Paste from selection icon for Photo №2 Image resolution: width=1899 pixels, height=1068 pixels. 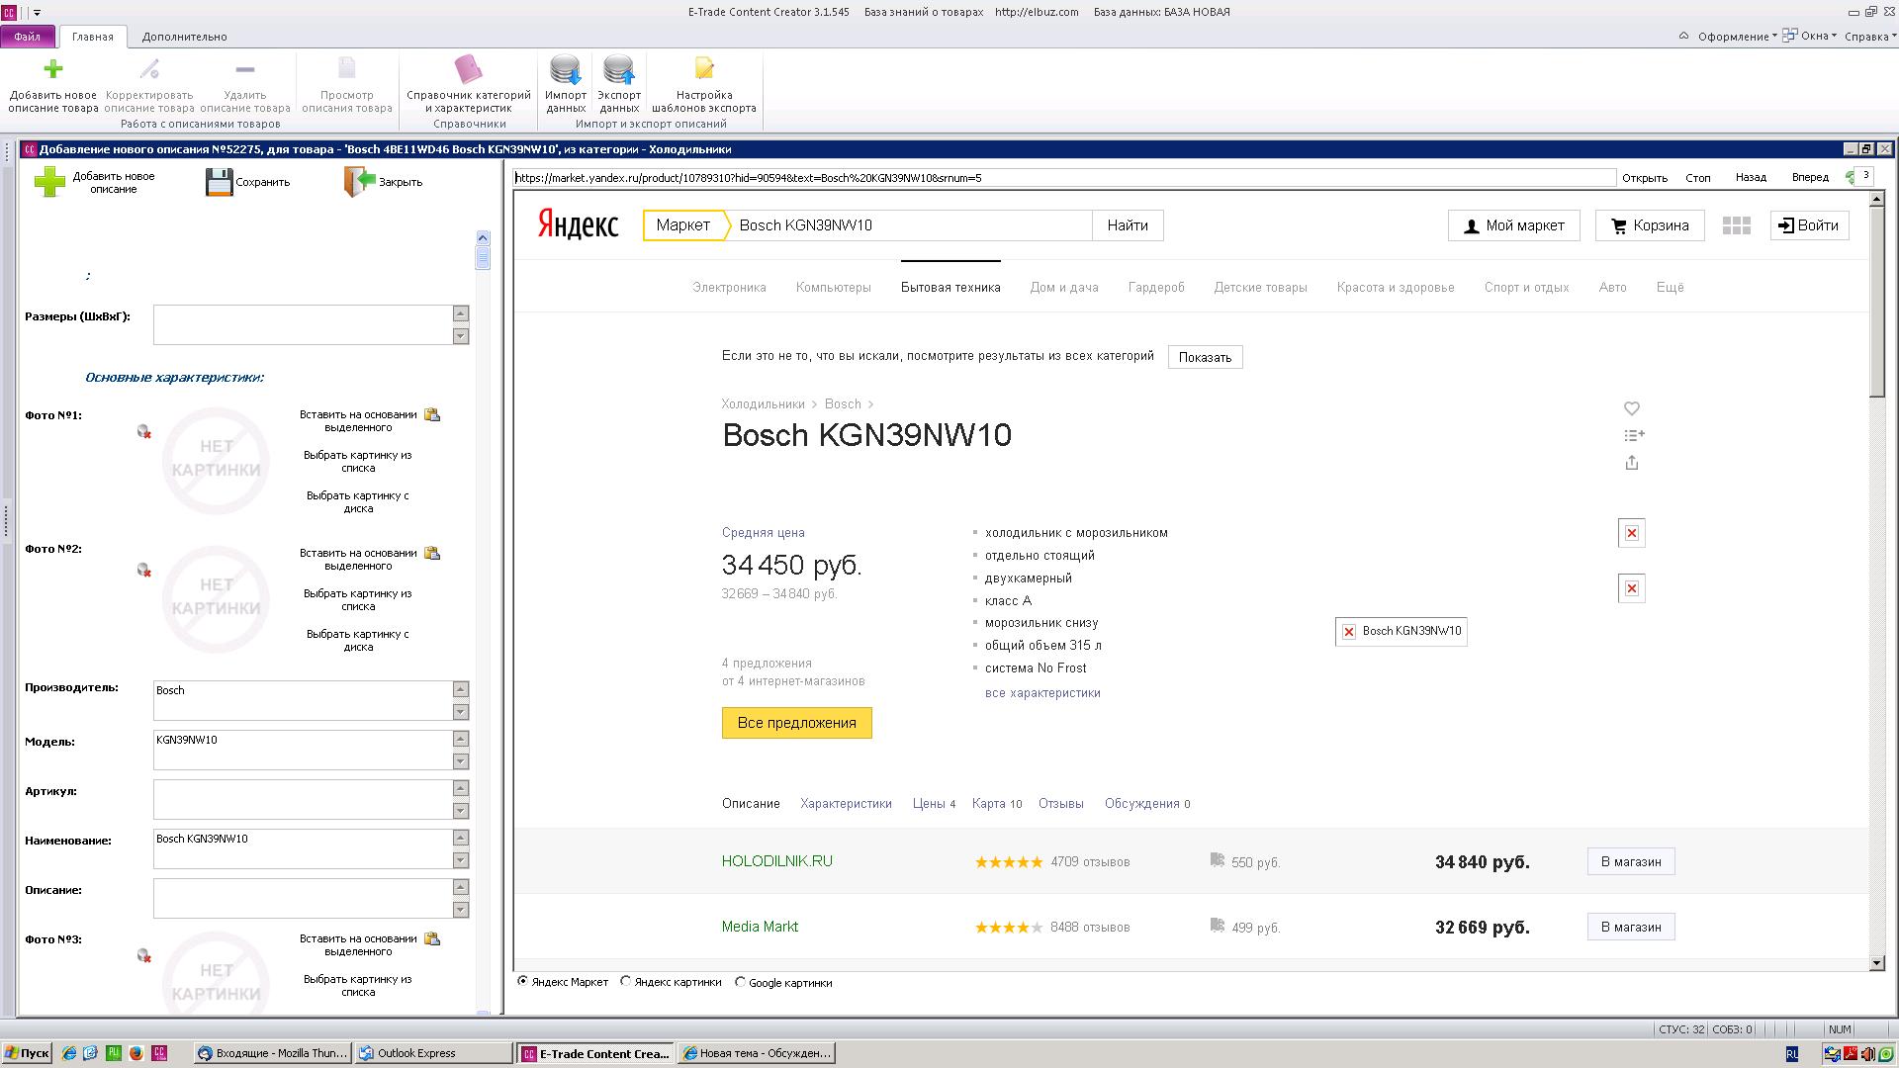[432, 553]
